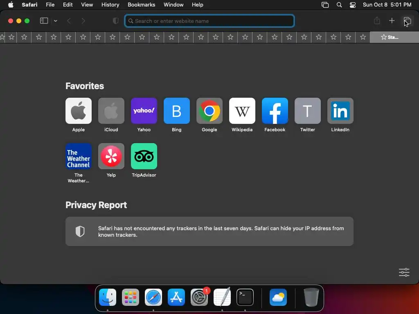Go back using the back arrow
Image resolution: width=419 pixels, height=314 pixels.
(x=69, y=21)
